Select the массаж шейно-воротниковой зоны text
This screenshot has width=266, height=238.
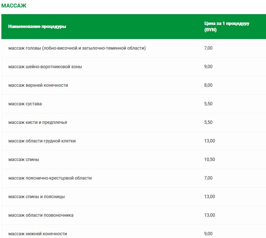click(x=45, y=67)
